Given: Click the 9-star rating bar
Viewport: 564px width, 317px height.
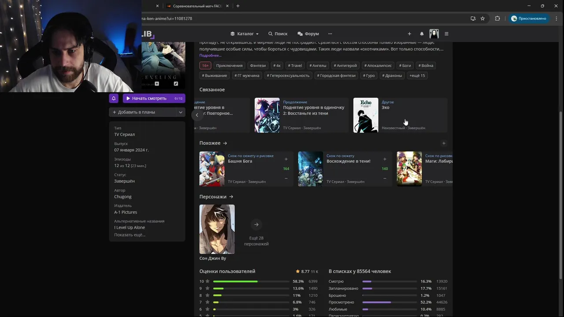Looking at the screenshot, I should coord(251,288).
